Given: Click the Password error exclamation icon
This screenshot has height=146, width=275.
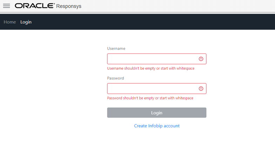Looking at the screenshot, I should pyautogui.click(x=201, y=89).
